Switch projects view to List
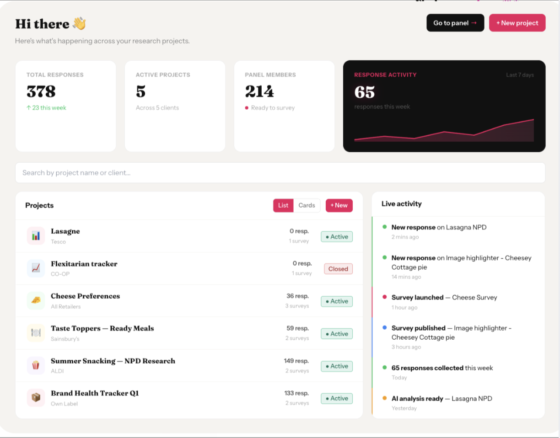The height and width of the screenshot is (438, 560). coord(283,205)
